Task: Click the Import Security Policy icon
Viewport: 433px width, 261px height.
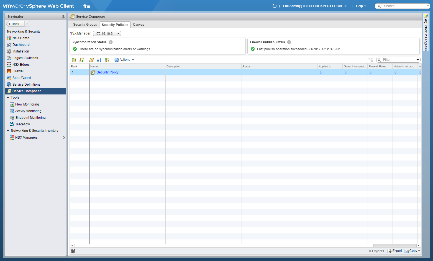Action: pyautogui.click(x=82, y=60)
